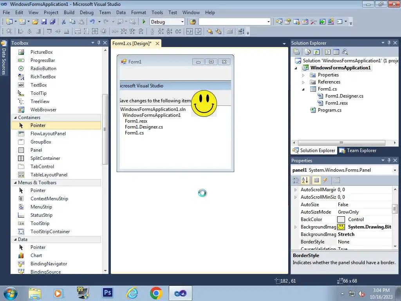This screenshot has height=301, width=401.
Task: Open Photoshop from the taskbar
Action: coord(108,293)
